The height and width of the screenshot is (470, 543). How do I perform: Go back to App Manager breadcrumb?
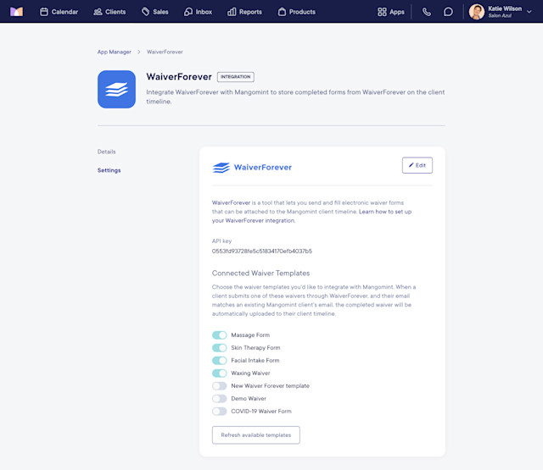click(x=115, y=52)
